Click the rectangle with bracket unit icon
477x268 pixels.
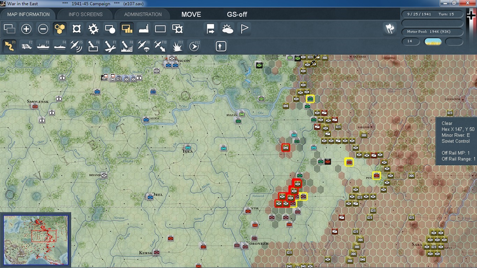(177, 29)
